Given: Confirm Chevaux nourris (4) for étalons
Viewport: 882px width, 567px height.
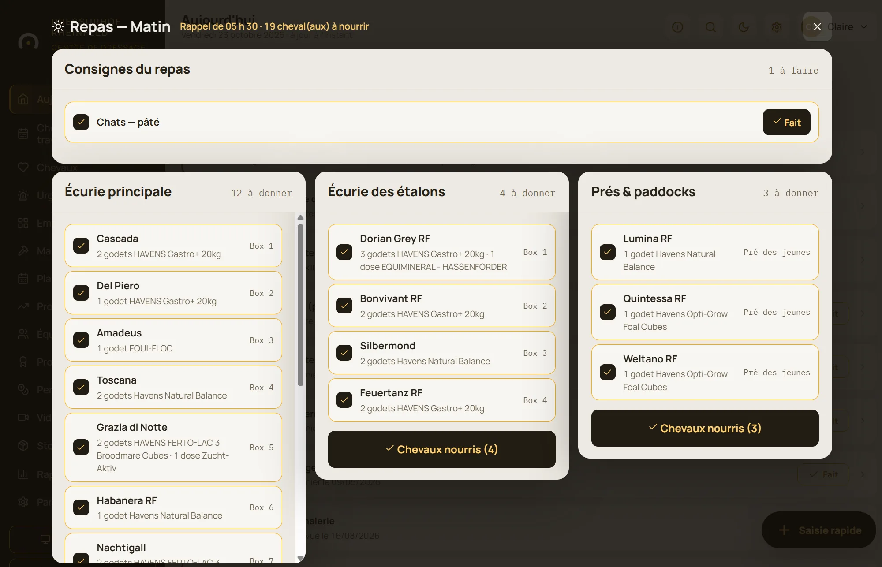Looking at the screenshot, I should click(441, 449).
